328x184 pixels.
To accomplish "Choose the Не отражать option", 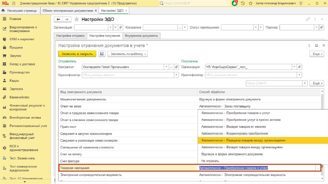I will point(210,161).
